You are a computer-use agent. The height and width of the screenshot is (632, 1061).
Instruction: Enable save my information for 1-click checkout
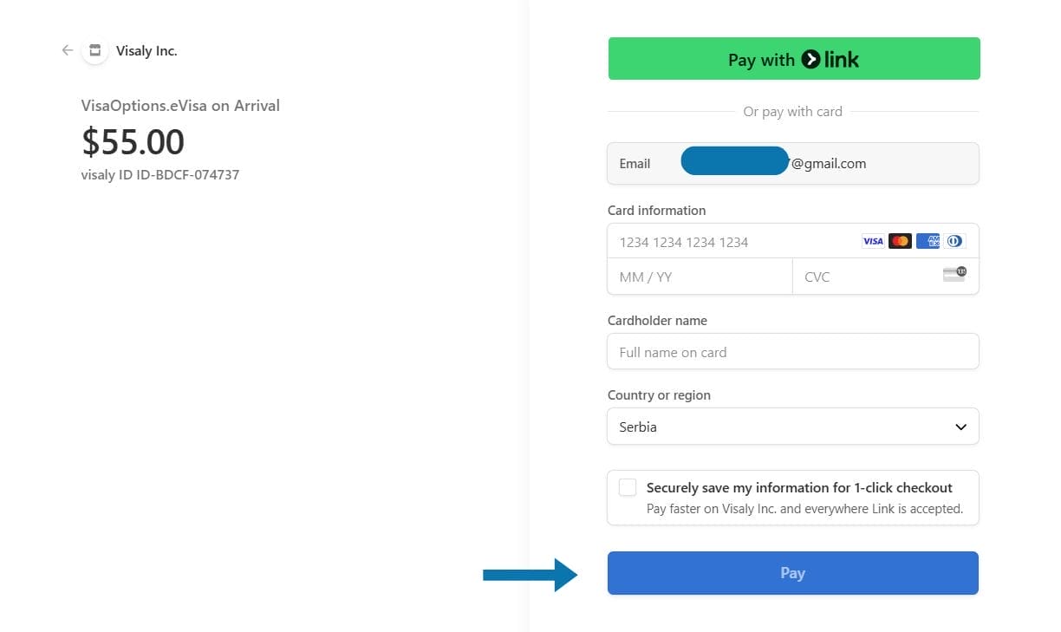tap(628, 487)
